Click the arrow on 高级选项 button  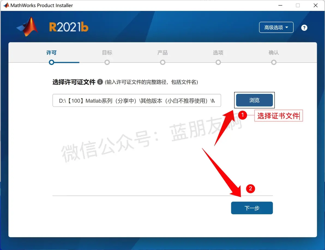tap(287, 27)
